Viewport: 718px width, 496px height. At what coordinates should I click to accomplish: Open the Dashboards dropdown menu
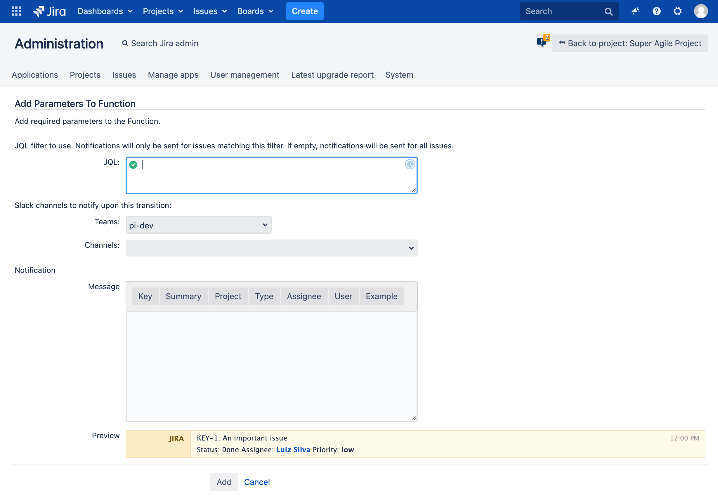click(105, 11)
